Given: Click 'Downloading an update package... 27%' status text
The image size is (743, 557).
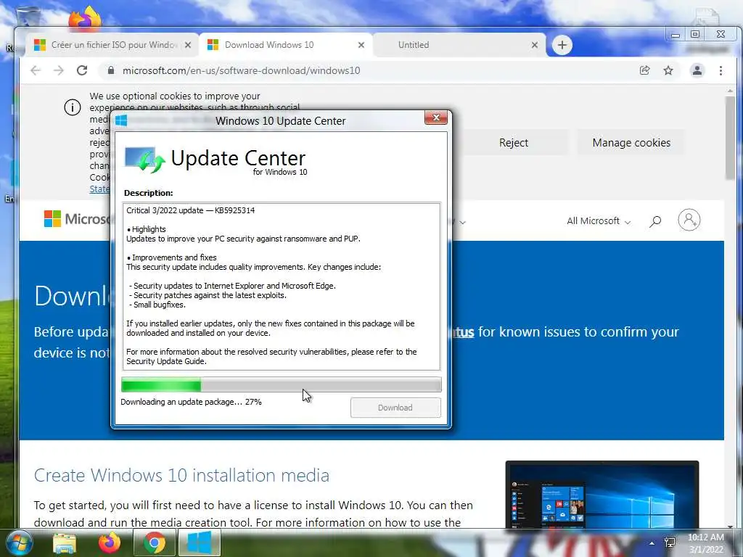Looking at the screenshot, I should click(191, 402).
